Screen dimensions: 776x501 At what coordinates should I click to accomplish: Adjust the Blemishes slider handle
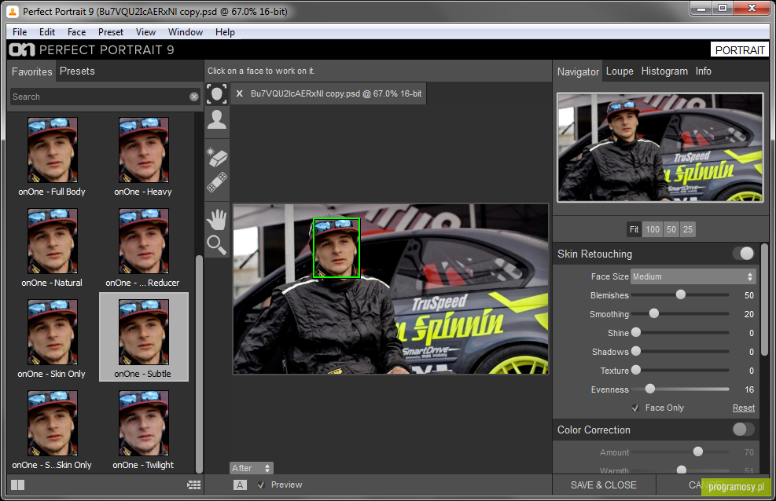click(x=681, y=294)
